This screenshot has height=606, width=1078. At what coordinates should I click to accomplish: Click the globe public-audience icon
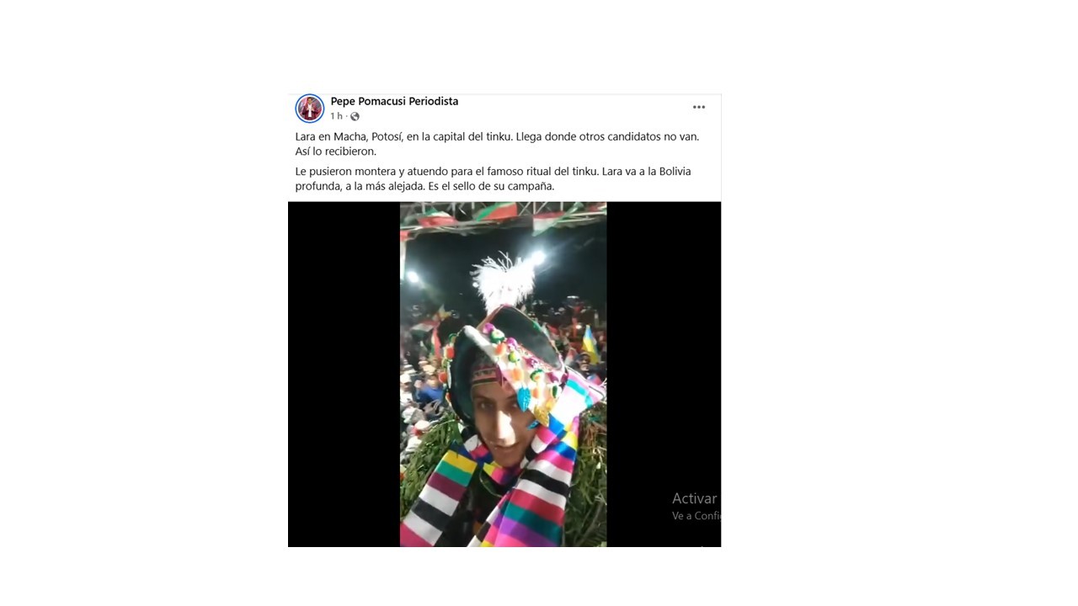[355, 116]
